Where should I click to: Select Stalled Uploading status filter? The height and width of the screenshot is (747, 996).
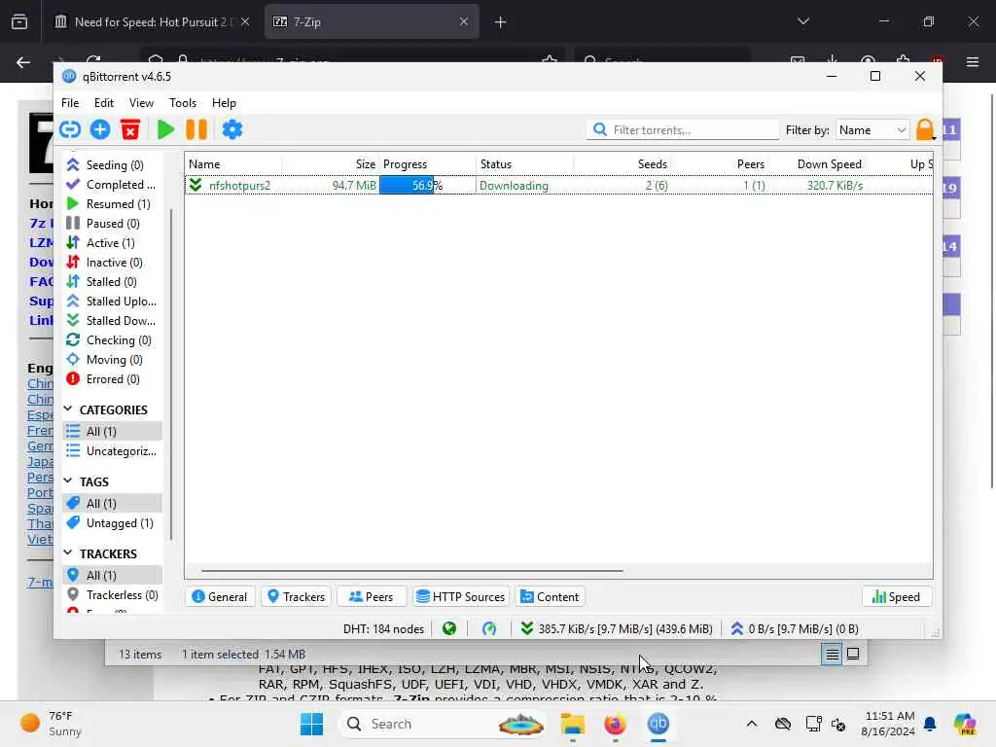click(113, 302)
